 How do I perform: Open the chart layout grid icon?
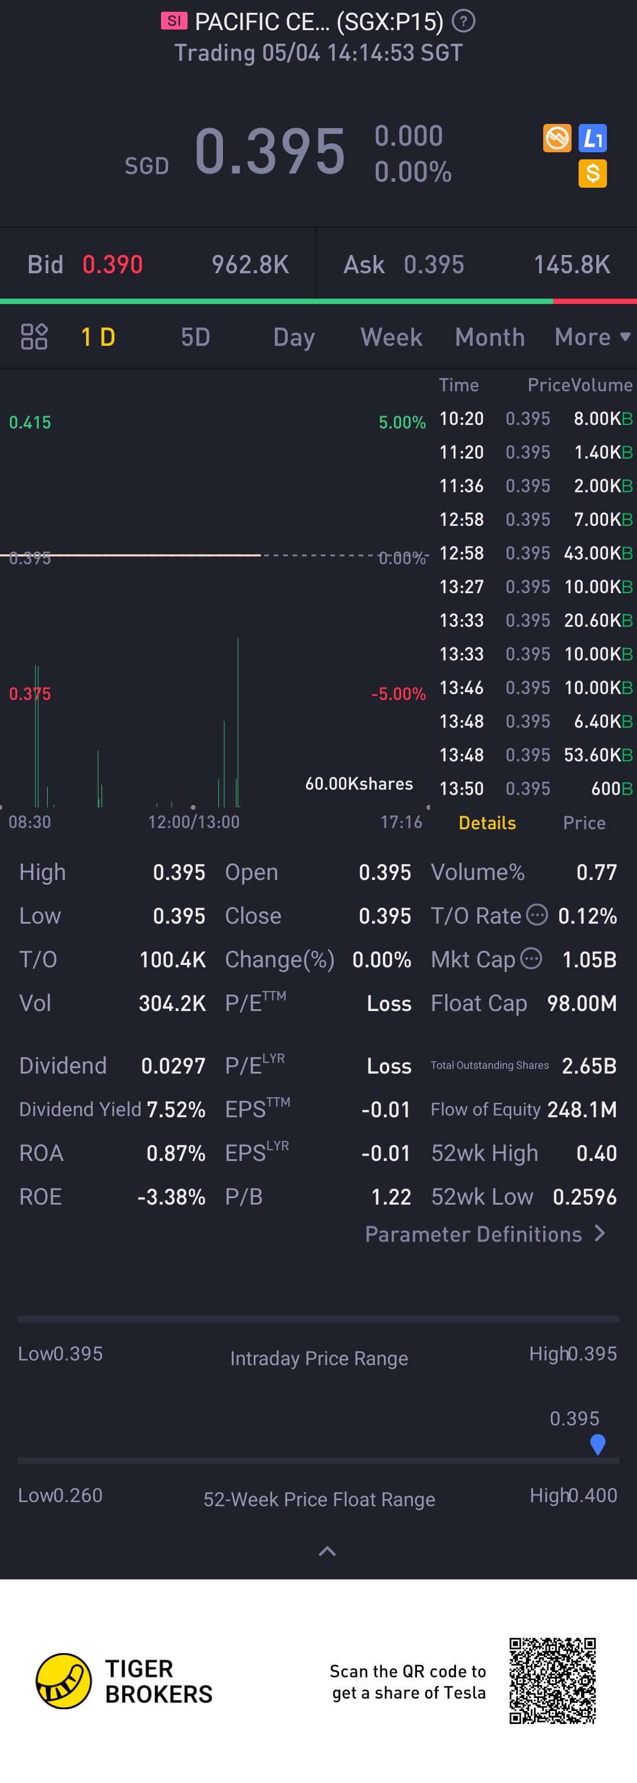pyautogui.click(x=34, y=337)
